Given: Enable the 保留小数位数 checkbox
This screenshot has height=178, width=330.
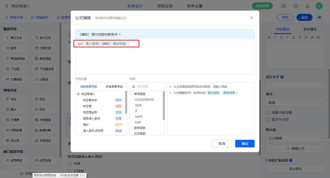Looking at the screenshot, I should (x=268, y=113).
